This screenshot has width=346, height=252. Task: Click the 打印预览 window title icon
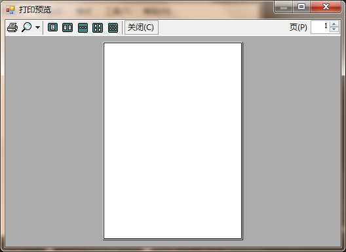coord(10,10)
